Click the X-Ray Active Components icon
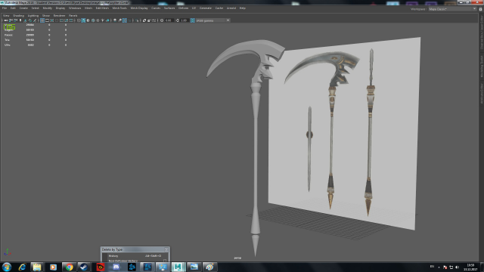 (149, 20)
